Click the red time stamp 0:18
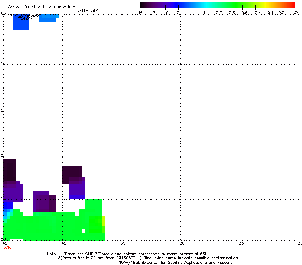The image size is (302, 265). coord(7,247)
